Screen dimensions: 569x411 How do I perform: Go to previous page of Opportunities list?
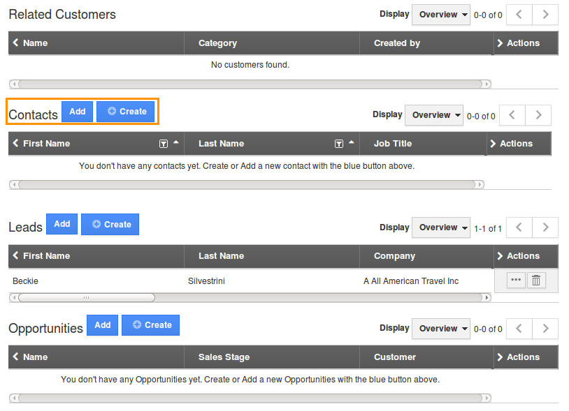519,329
